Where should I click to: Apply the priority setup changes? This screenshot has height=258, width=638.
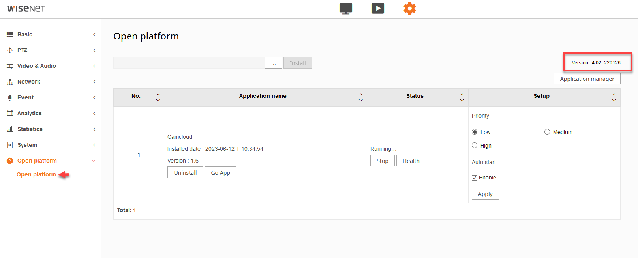pyautogui.click(x=485, y=194)
